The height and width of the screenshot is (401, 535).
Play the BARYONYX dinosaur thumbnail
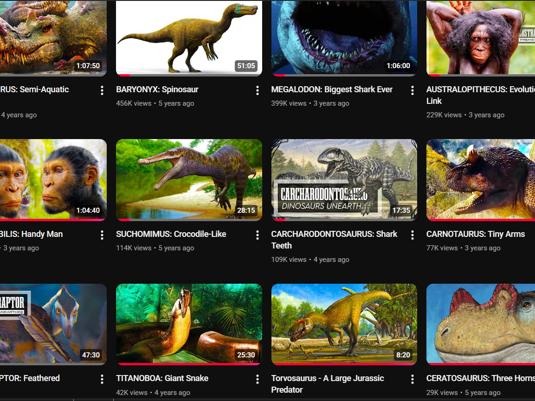click(x=189, y=38)
